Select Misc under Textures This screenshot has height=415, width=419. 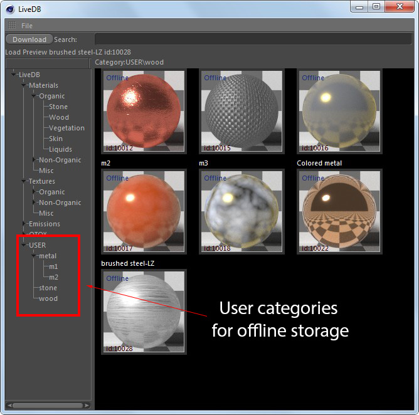(x=46, y=213)
